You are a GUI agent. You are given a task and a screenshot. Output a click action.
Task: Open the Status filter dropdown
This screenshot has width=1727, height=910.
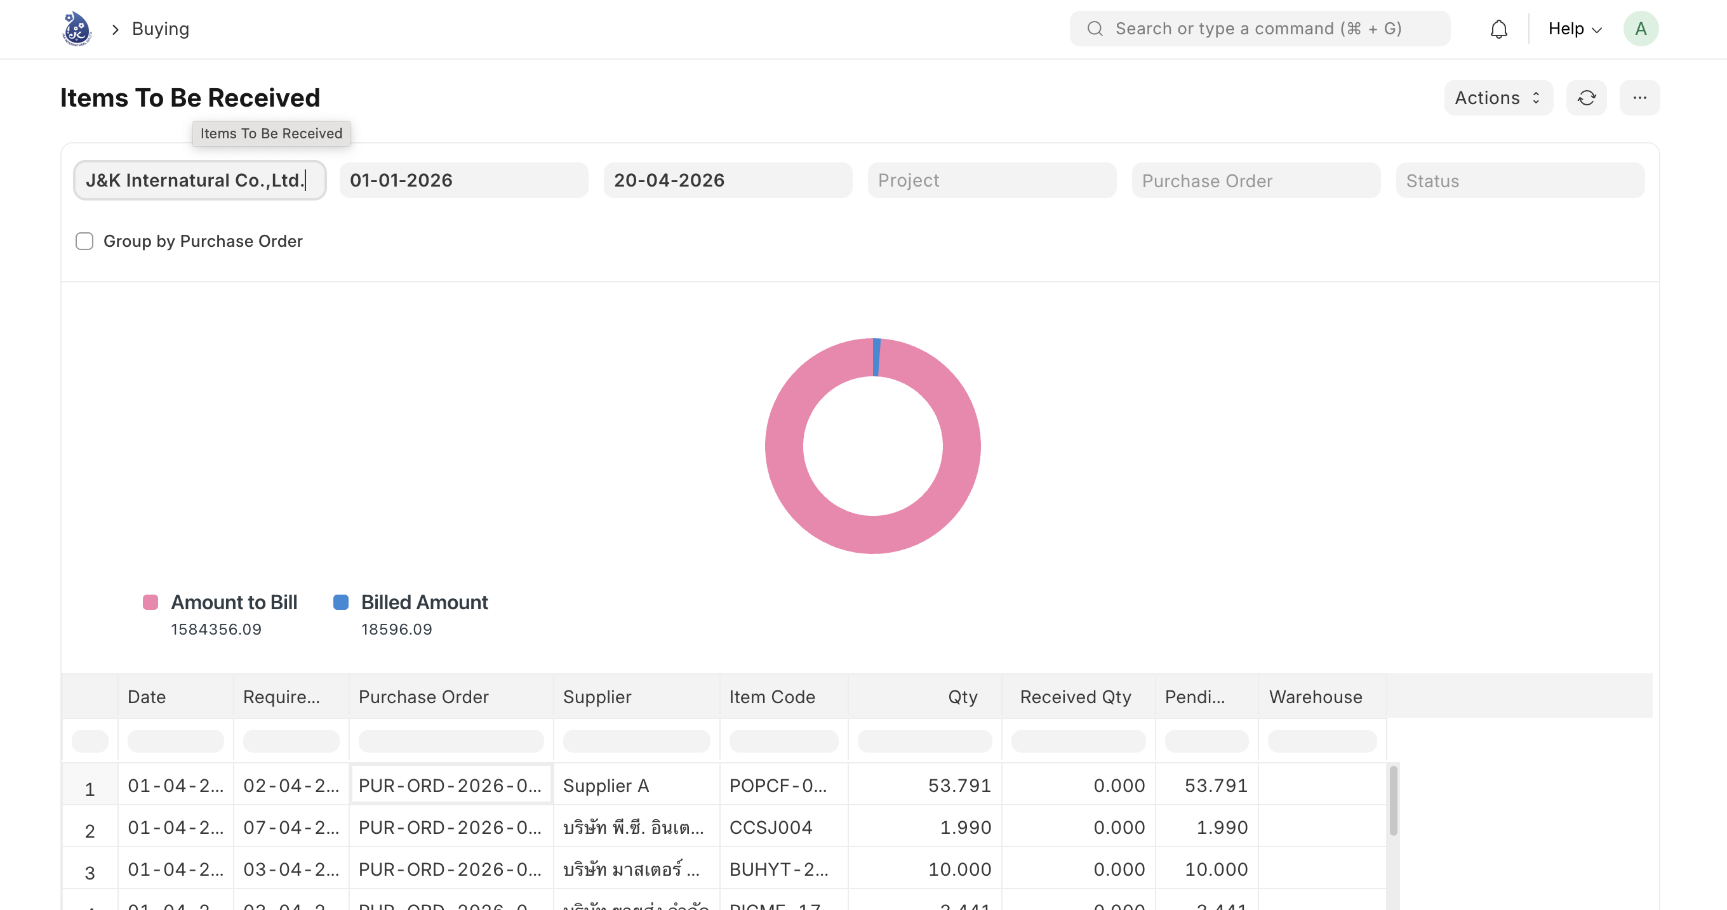click(x=1520, y=180)
